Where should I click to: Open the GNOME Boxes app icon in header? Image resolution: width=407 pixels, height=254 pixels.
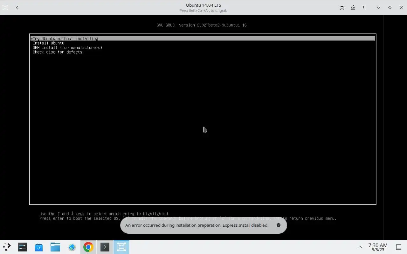5,8
